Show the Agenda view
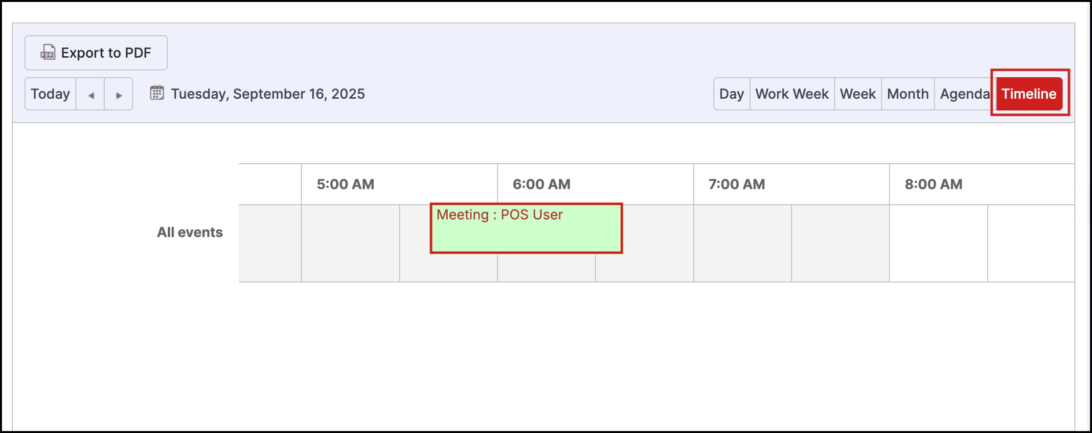Image resolution: width=1092 pixels, height=433 pixels. pos(964,94)
